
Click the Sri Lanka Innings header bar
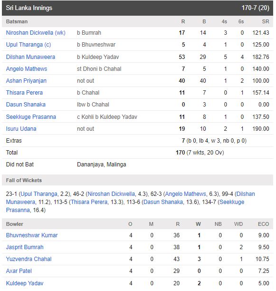point(137,8)
